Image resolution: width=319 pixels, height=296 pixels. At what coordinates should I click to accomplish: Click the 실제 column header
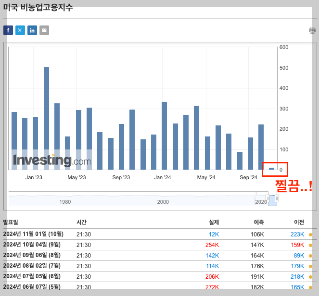click(214, 222)
